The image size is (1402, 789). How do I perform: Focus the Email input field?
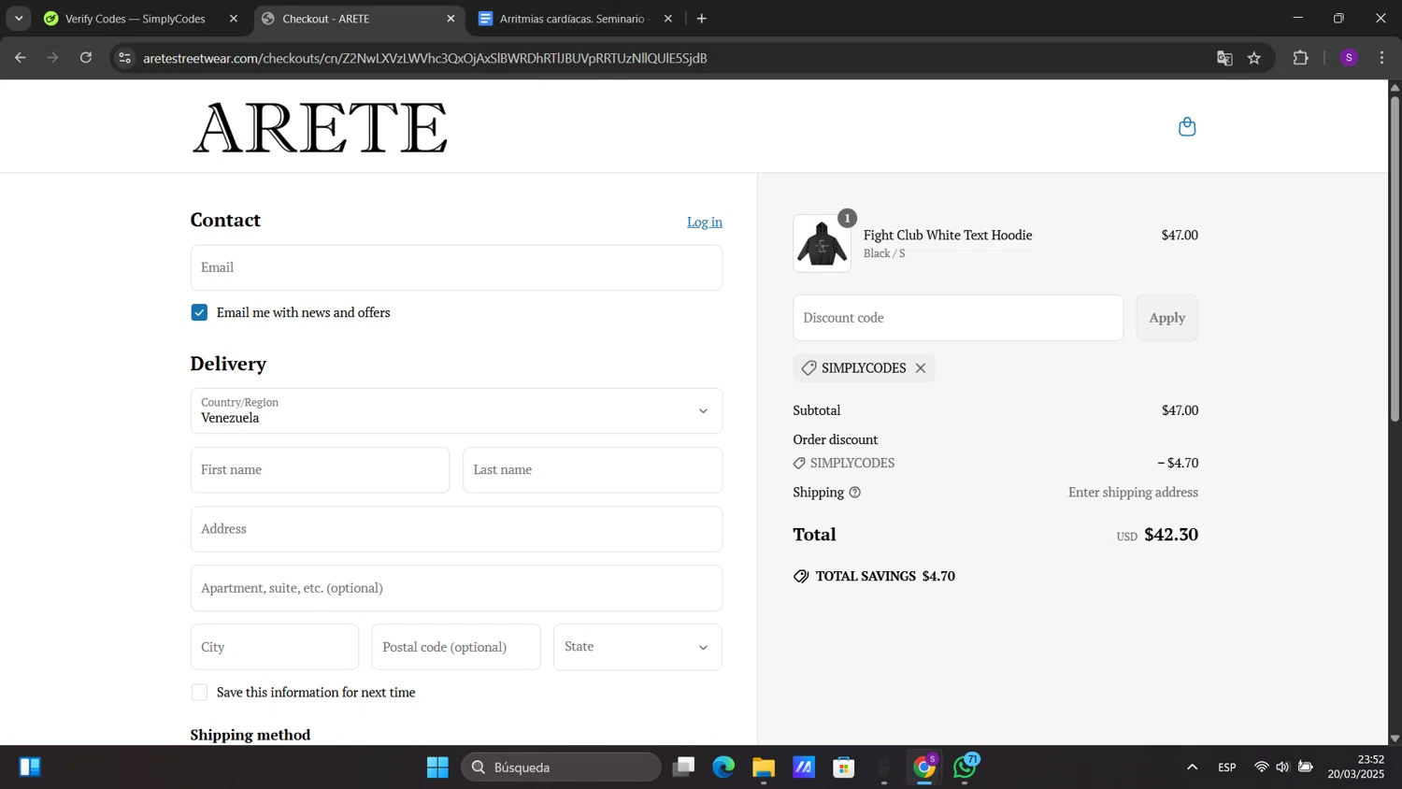(456, 268)
